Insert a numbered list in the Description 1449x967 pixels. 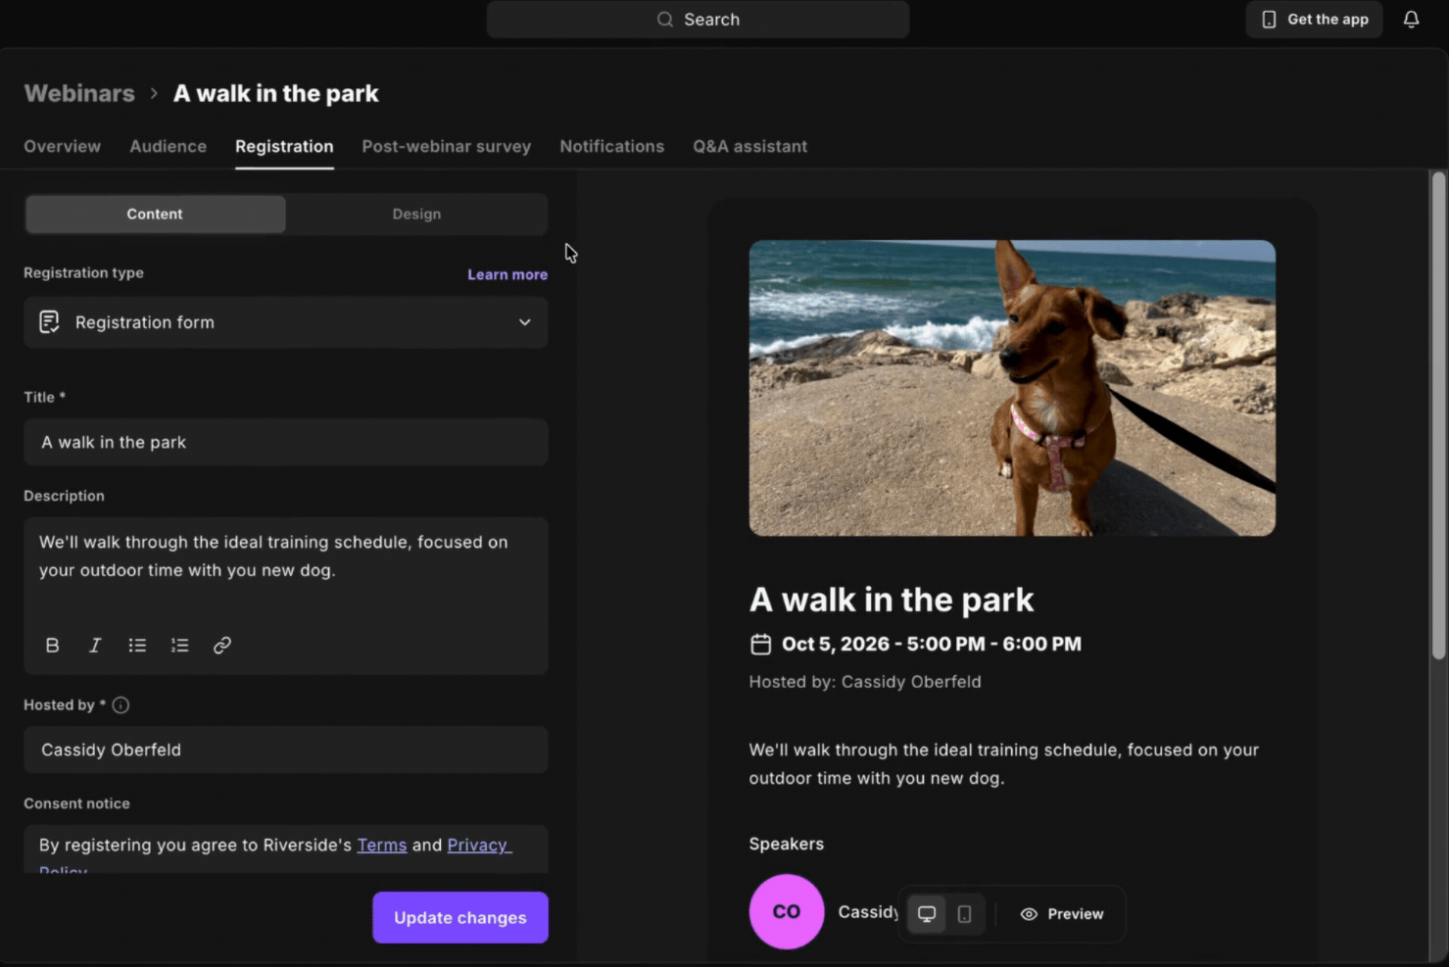(179, 646)
